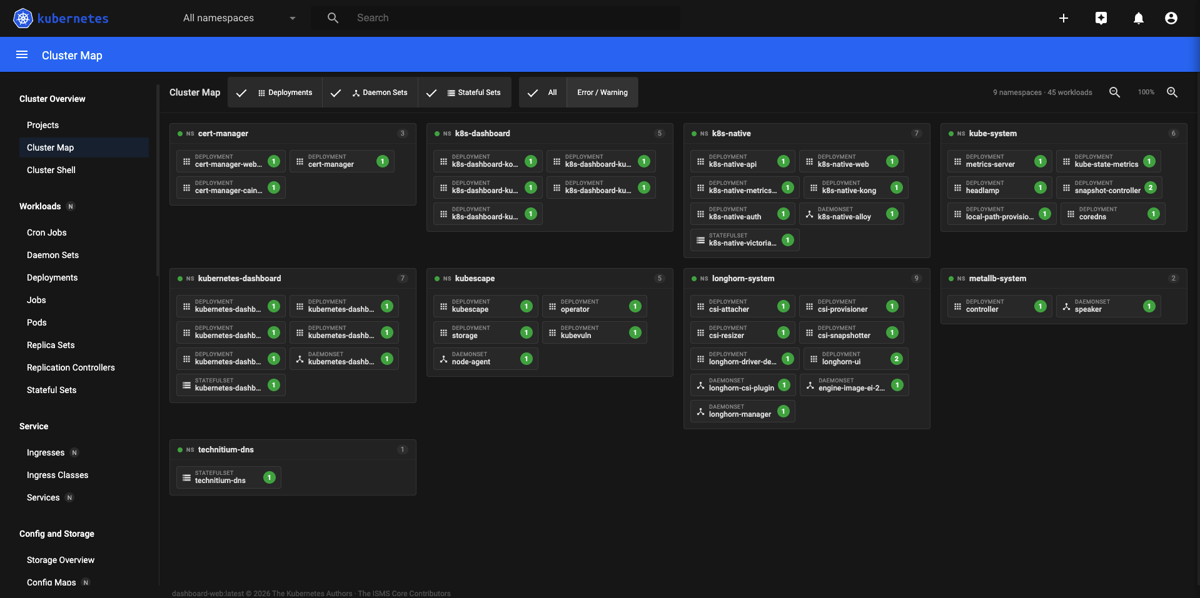The image size is (1200, 598).
Task: Click the longhorn-manager daemonset icon
Action: [x=700, y=411]
